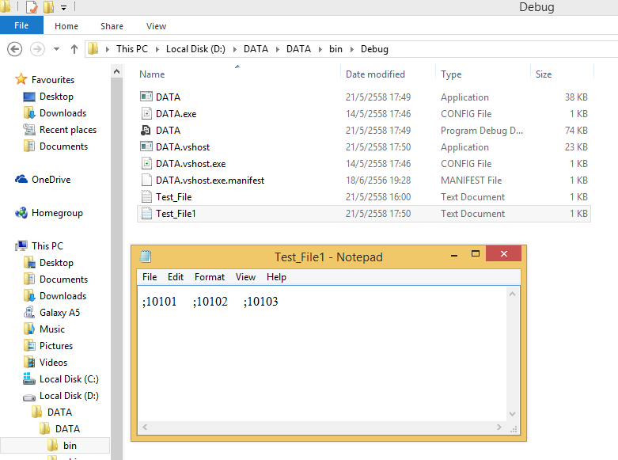Select the DATA Program Debug Database icon
Image resolution: width=618 pixels, height=460 pixels.
[x=146, y=130]
